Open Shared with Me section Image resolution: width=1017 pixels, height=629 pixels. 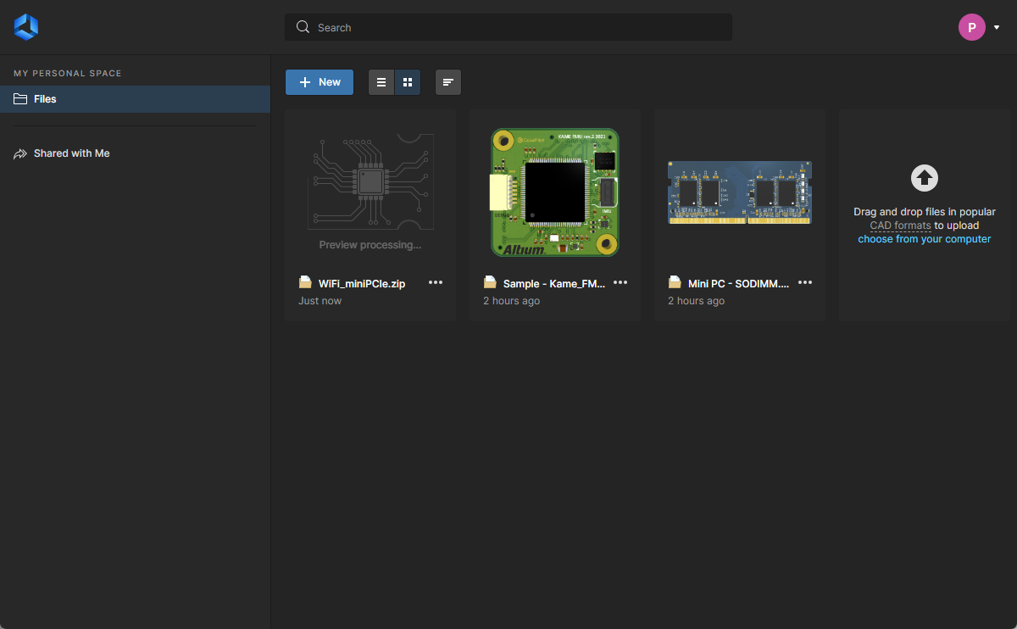(x=71, y=153)
